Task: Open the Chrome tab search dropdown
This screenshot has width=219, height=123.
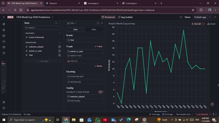Action: (x=3, y=3)
